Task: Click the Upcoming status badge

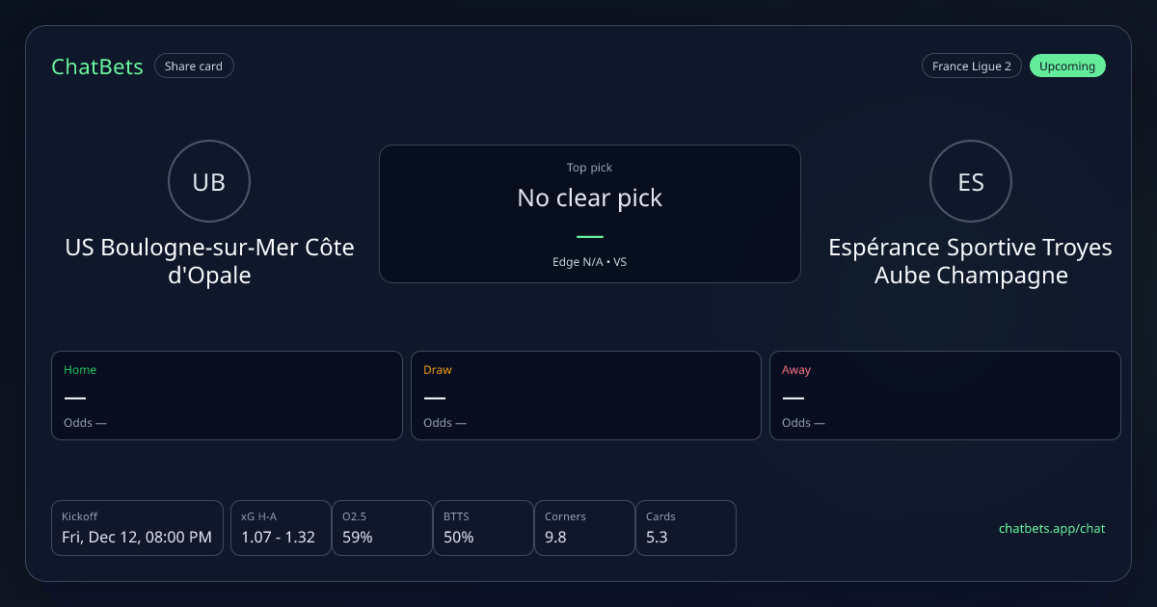Action: coord(1067,66)
